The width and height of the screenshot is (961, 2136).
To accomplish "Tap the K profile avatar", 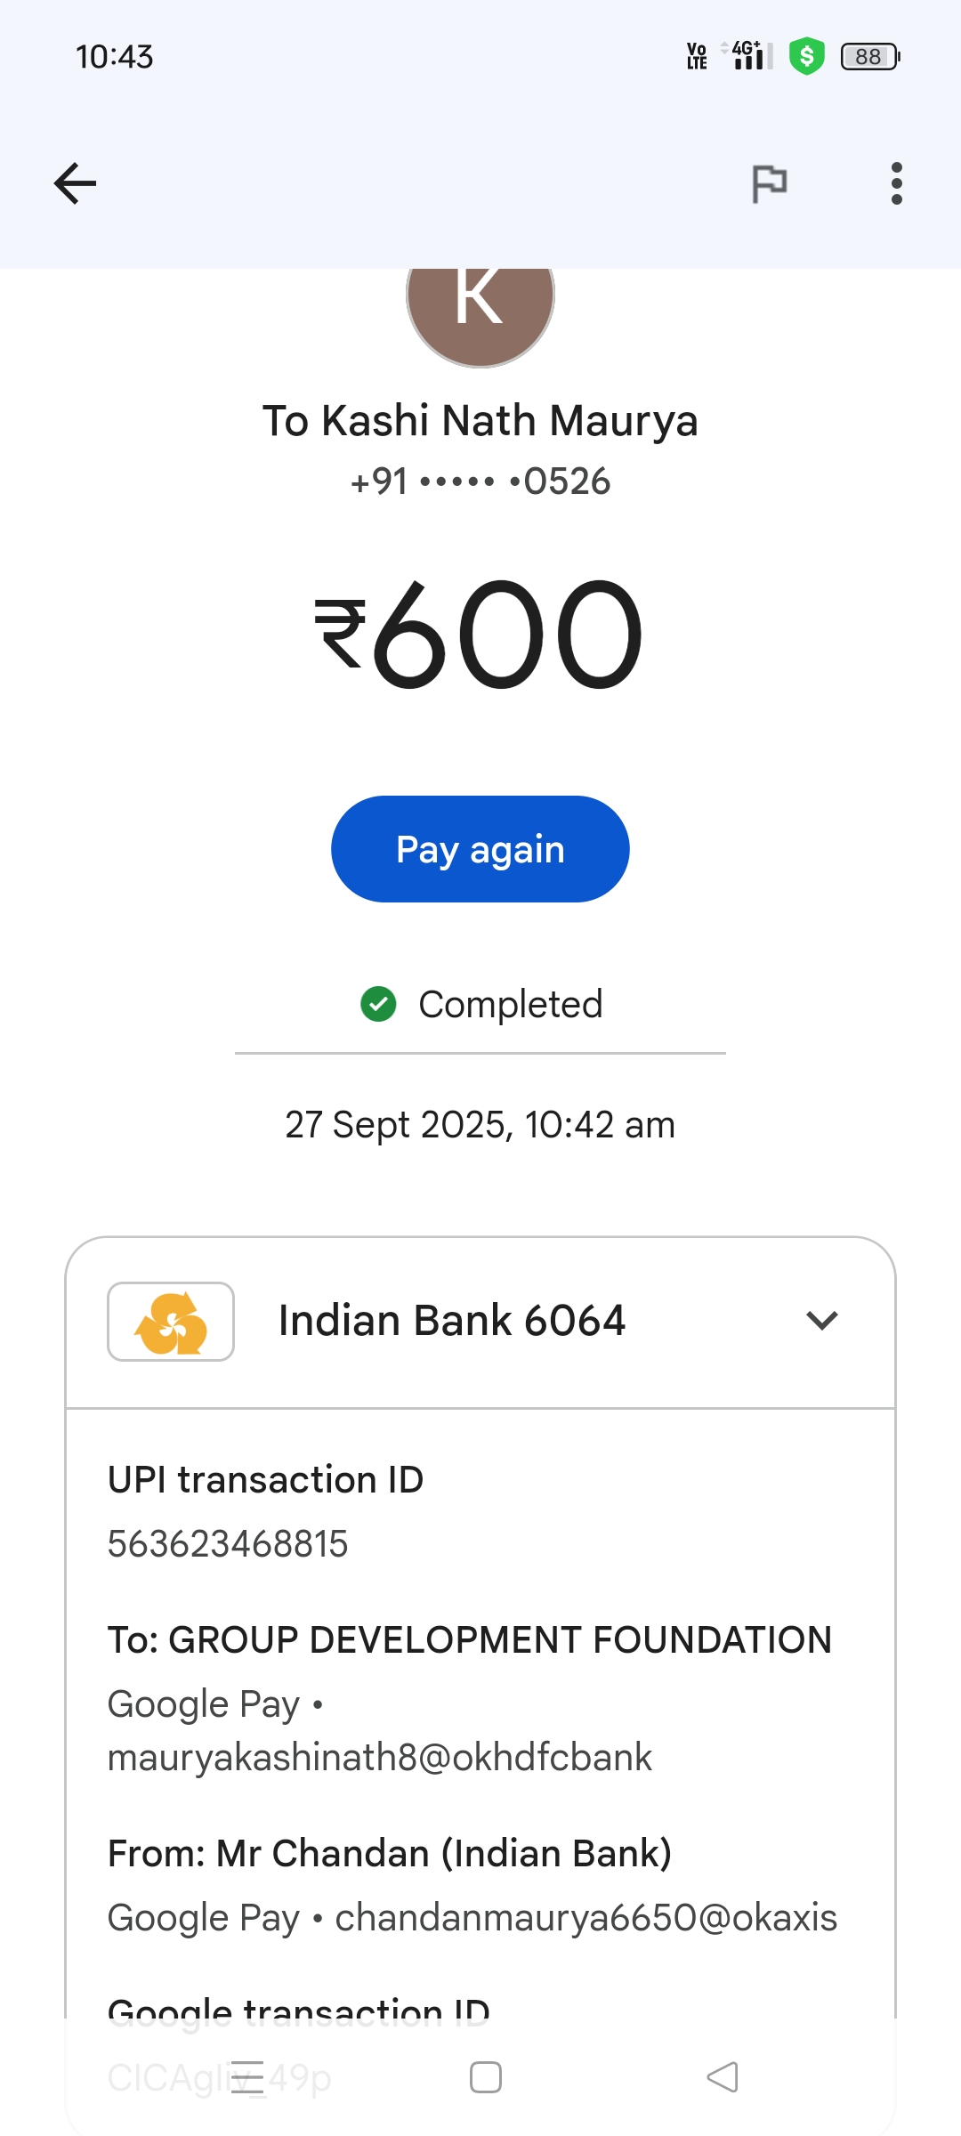I will click(480, 303).
